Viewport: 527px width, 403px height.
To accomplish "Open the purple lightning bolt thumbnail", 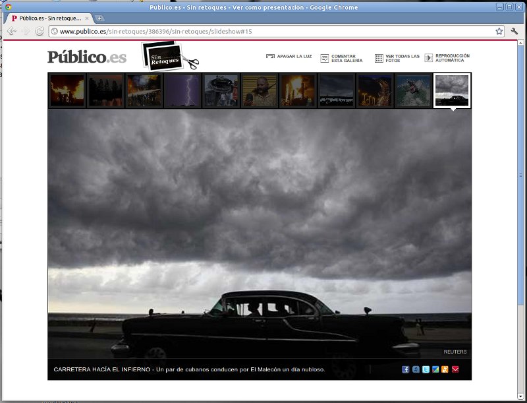I will coord(182,90).
